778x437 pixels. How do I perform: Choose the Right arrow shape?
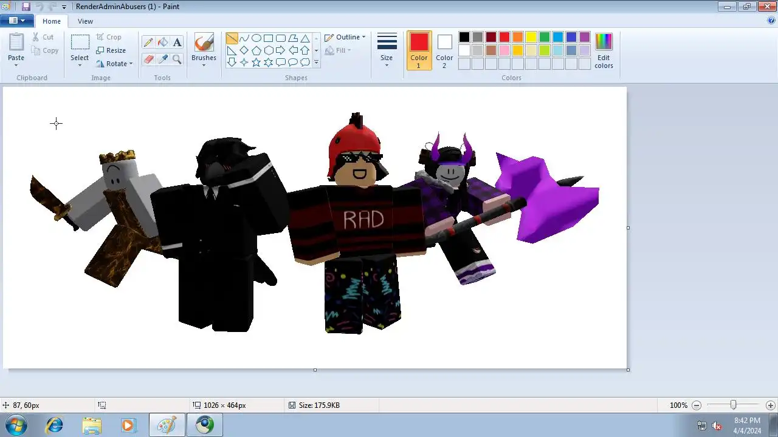click(280, 50)
